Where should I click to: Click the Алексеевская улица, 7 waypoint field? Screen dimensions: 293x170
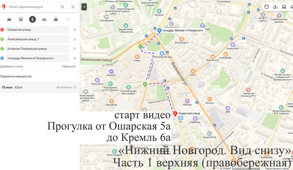point(37,39)
